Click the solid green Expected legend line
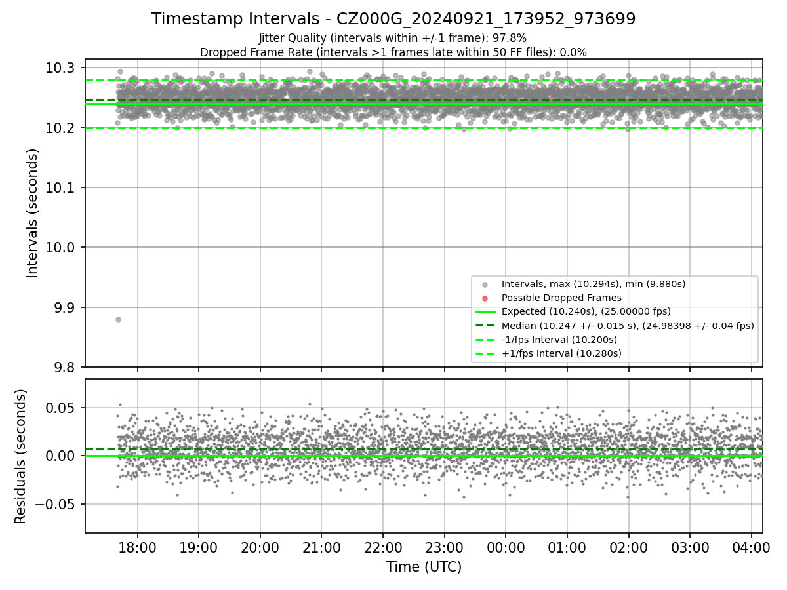Screen dimensions: 787x590 (x=485, y=311)
